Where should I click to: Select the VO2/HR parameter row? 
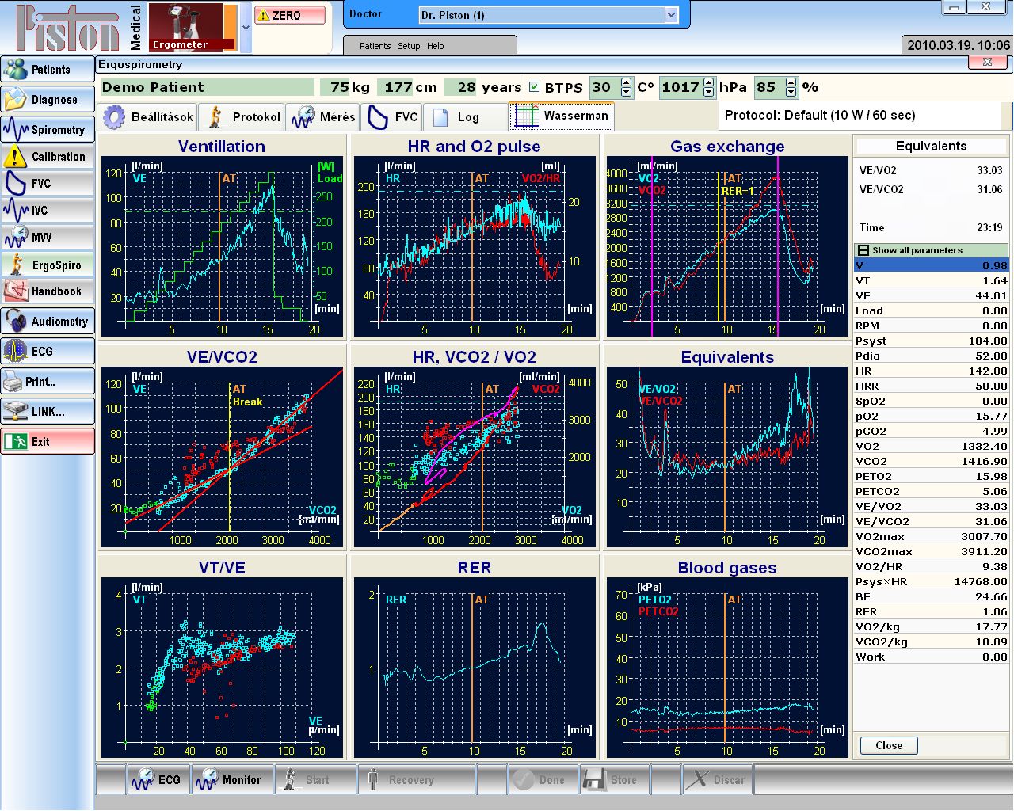[x=932, y=566]
